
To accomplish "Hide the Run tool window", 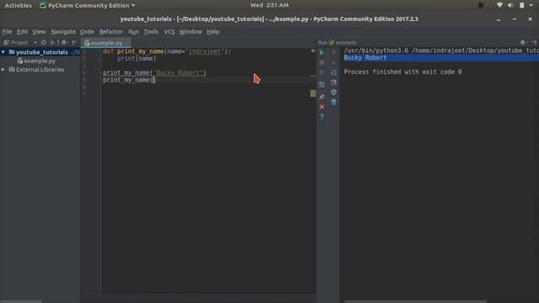I will [533, 43].
